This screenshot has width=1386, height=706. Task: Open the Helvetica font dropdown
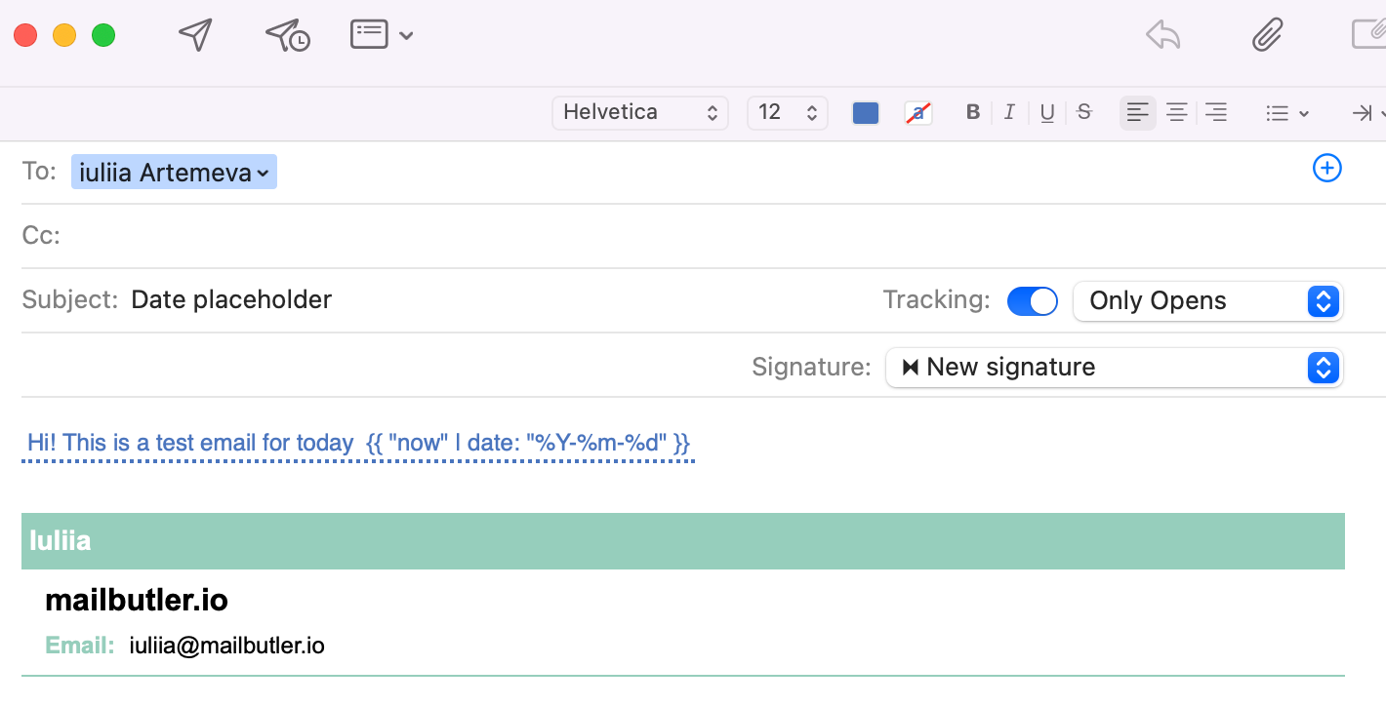[640, 112]
